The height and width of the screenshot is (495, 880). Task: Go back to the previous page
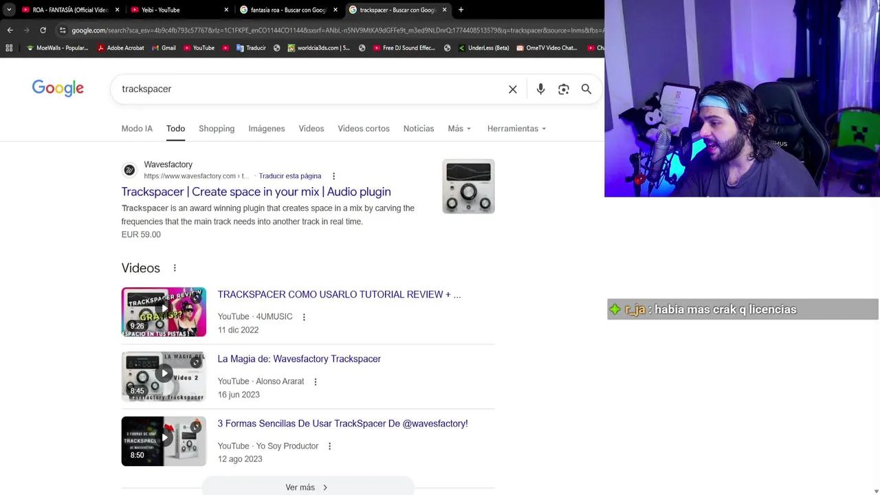(10, 30)
